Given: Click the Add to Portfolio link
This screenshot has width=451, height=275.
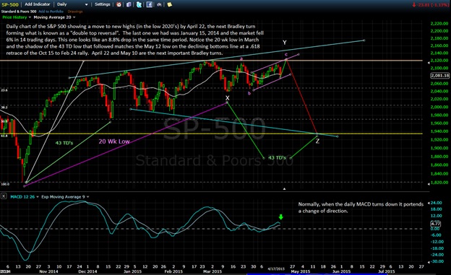Looking at the screenshot, I should click(x=51, y=12).
